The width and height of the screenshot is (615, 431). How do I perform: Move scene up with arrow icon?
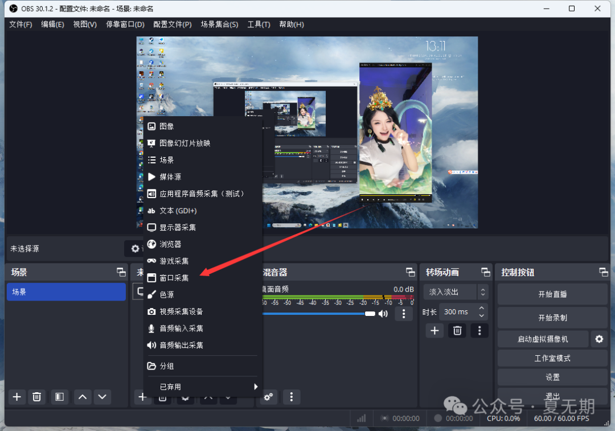pos(83,397)
